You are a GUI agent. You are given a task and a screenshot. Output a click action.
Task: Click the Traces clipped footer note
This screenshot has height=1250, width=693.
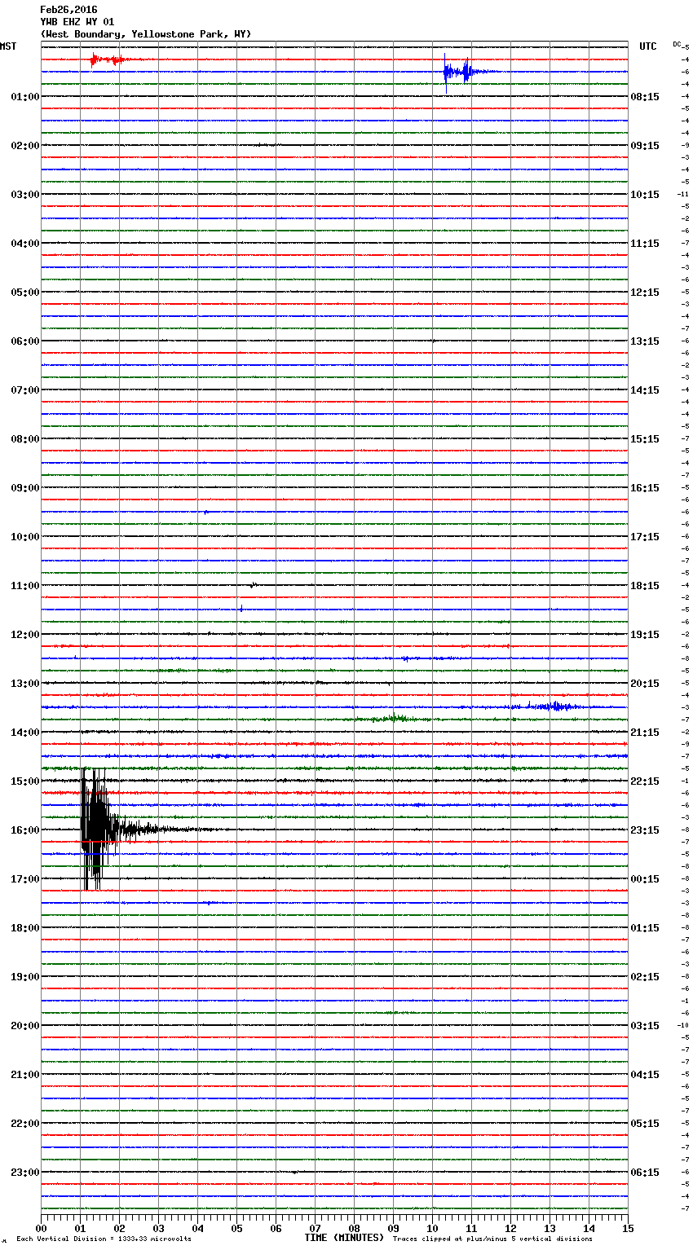[x=492, y=1239]
